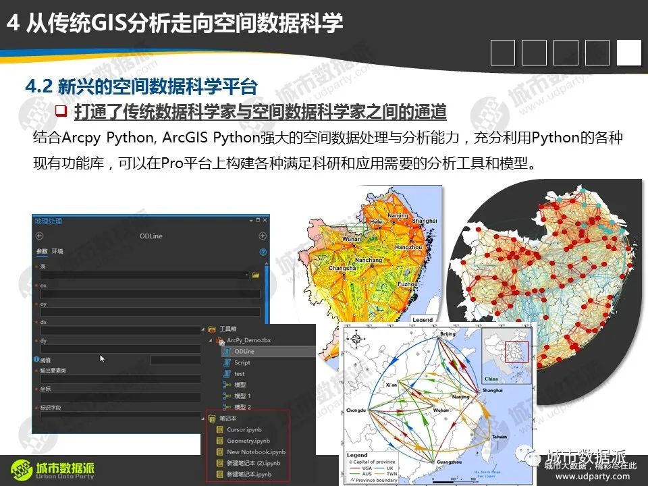The image size is (648, 486).
Task: Float the Geoprocessing pane with the square icon
Action: (x=259, y=220)
